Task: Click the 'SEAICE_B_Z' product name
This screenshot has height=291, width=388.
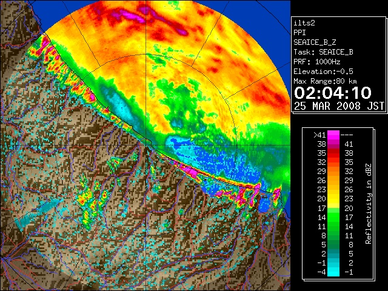Action: (x=315, y=42)
